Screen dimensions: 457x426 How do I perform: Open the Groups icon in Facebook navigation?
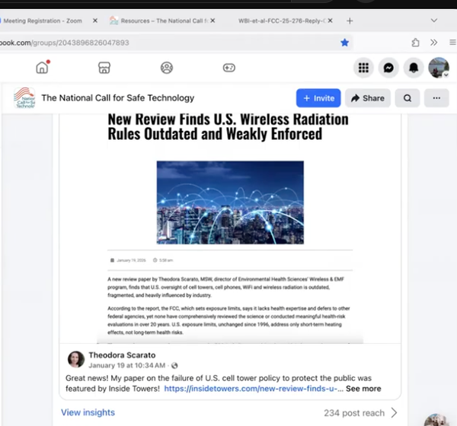[x=167, y=68]
